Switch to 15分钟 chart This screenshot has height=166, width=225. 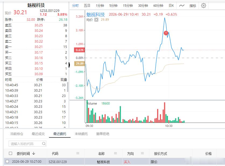(128, 6)
